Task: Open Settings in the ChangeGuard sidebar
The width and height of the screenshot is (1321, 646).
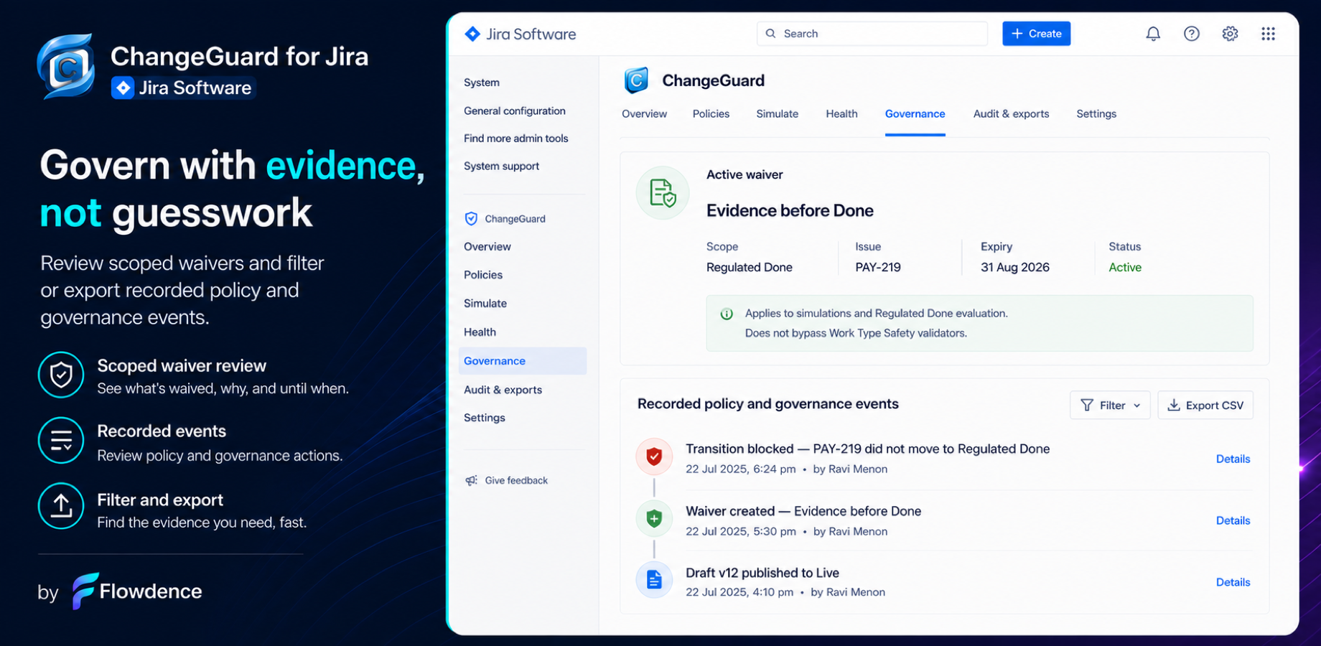Action: pyautogui.click(x=485, y=418)
